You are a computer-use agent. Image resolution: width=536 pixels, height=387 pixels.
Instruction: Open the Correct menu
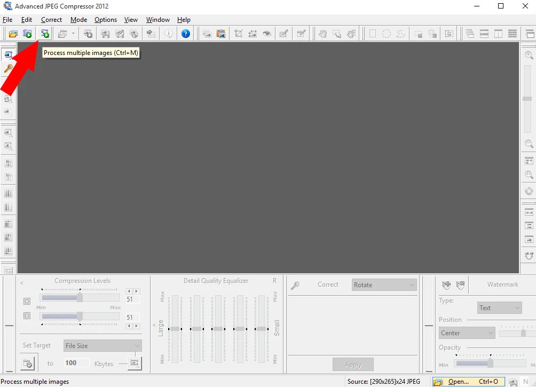pyautogui.click(x=52, y=20)
